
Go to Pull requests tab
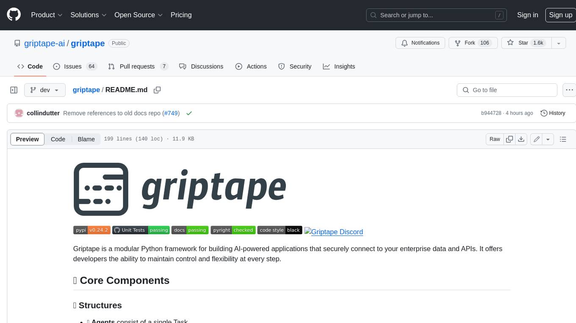pyautogui.click(x=138, y=66)
